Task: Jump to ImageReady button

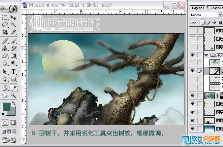Action: pos(6,140)
